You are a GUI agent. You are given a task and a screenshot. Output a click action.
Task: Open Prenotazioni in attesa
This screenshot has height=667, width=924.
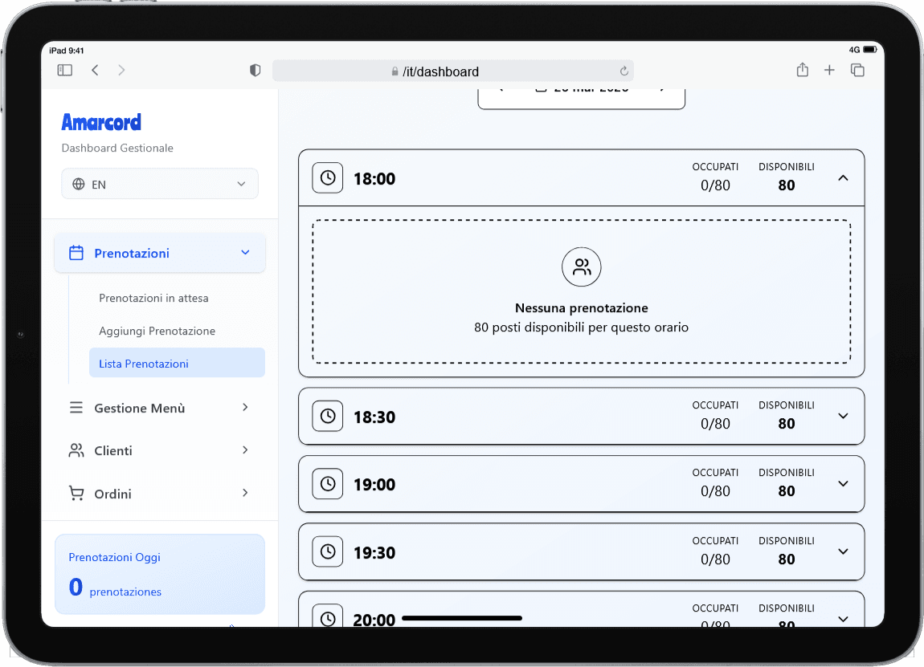153,298
